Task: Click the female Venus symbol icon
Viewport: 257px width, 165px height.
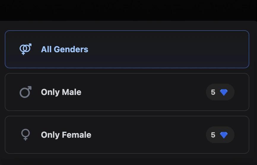Action: [x=26, y=135]
